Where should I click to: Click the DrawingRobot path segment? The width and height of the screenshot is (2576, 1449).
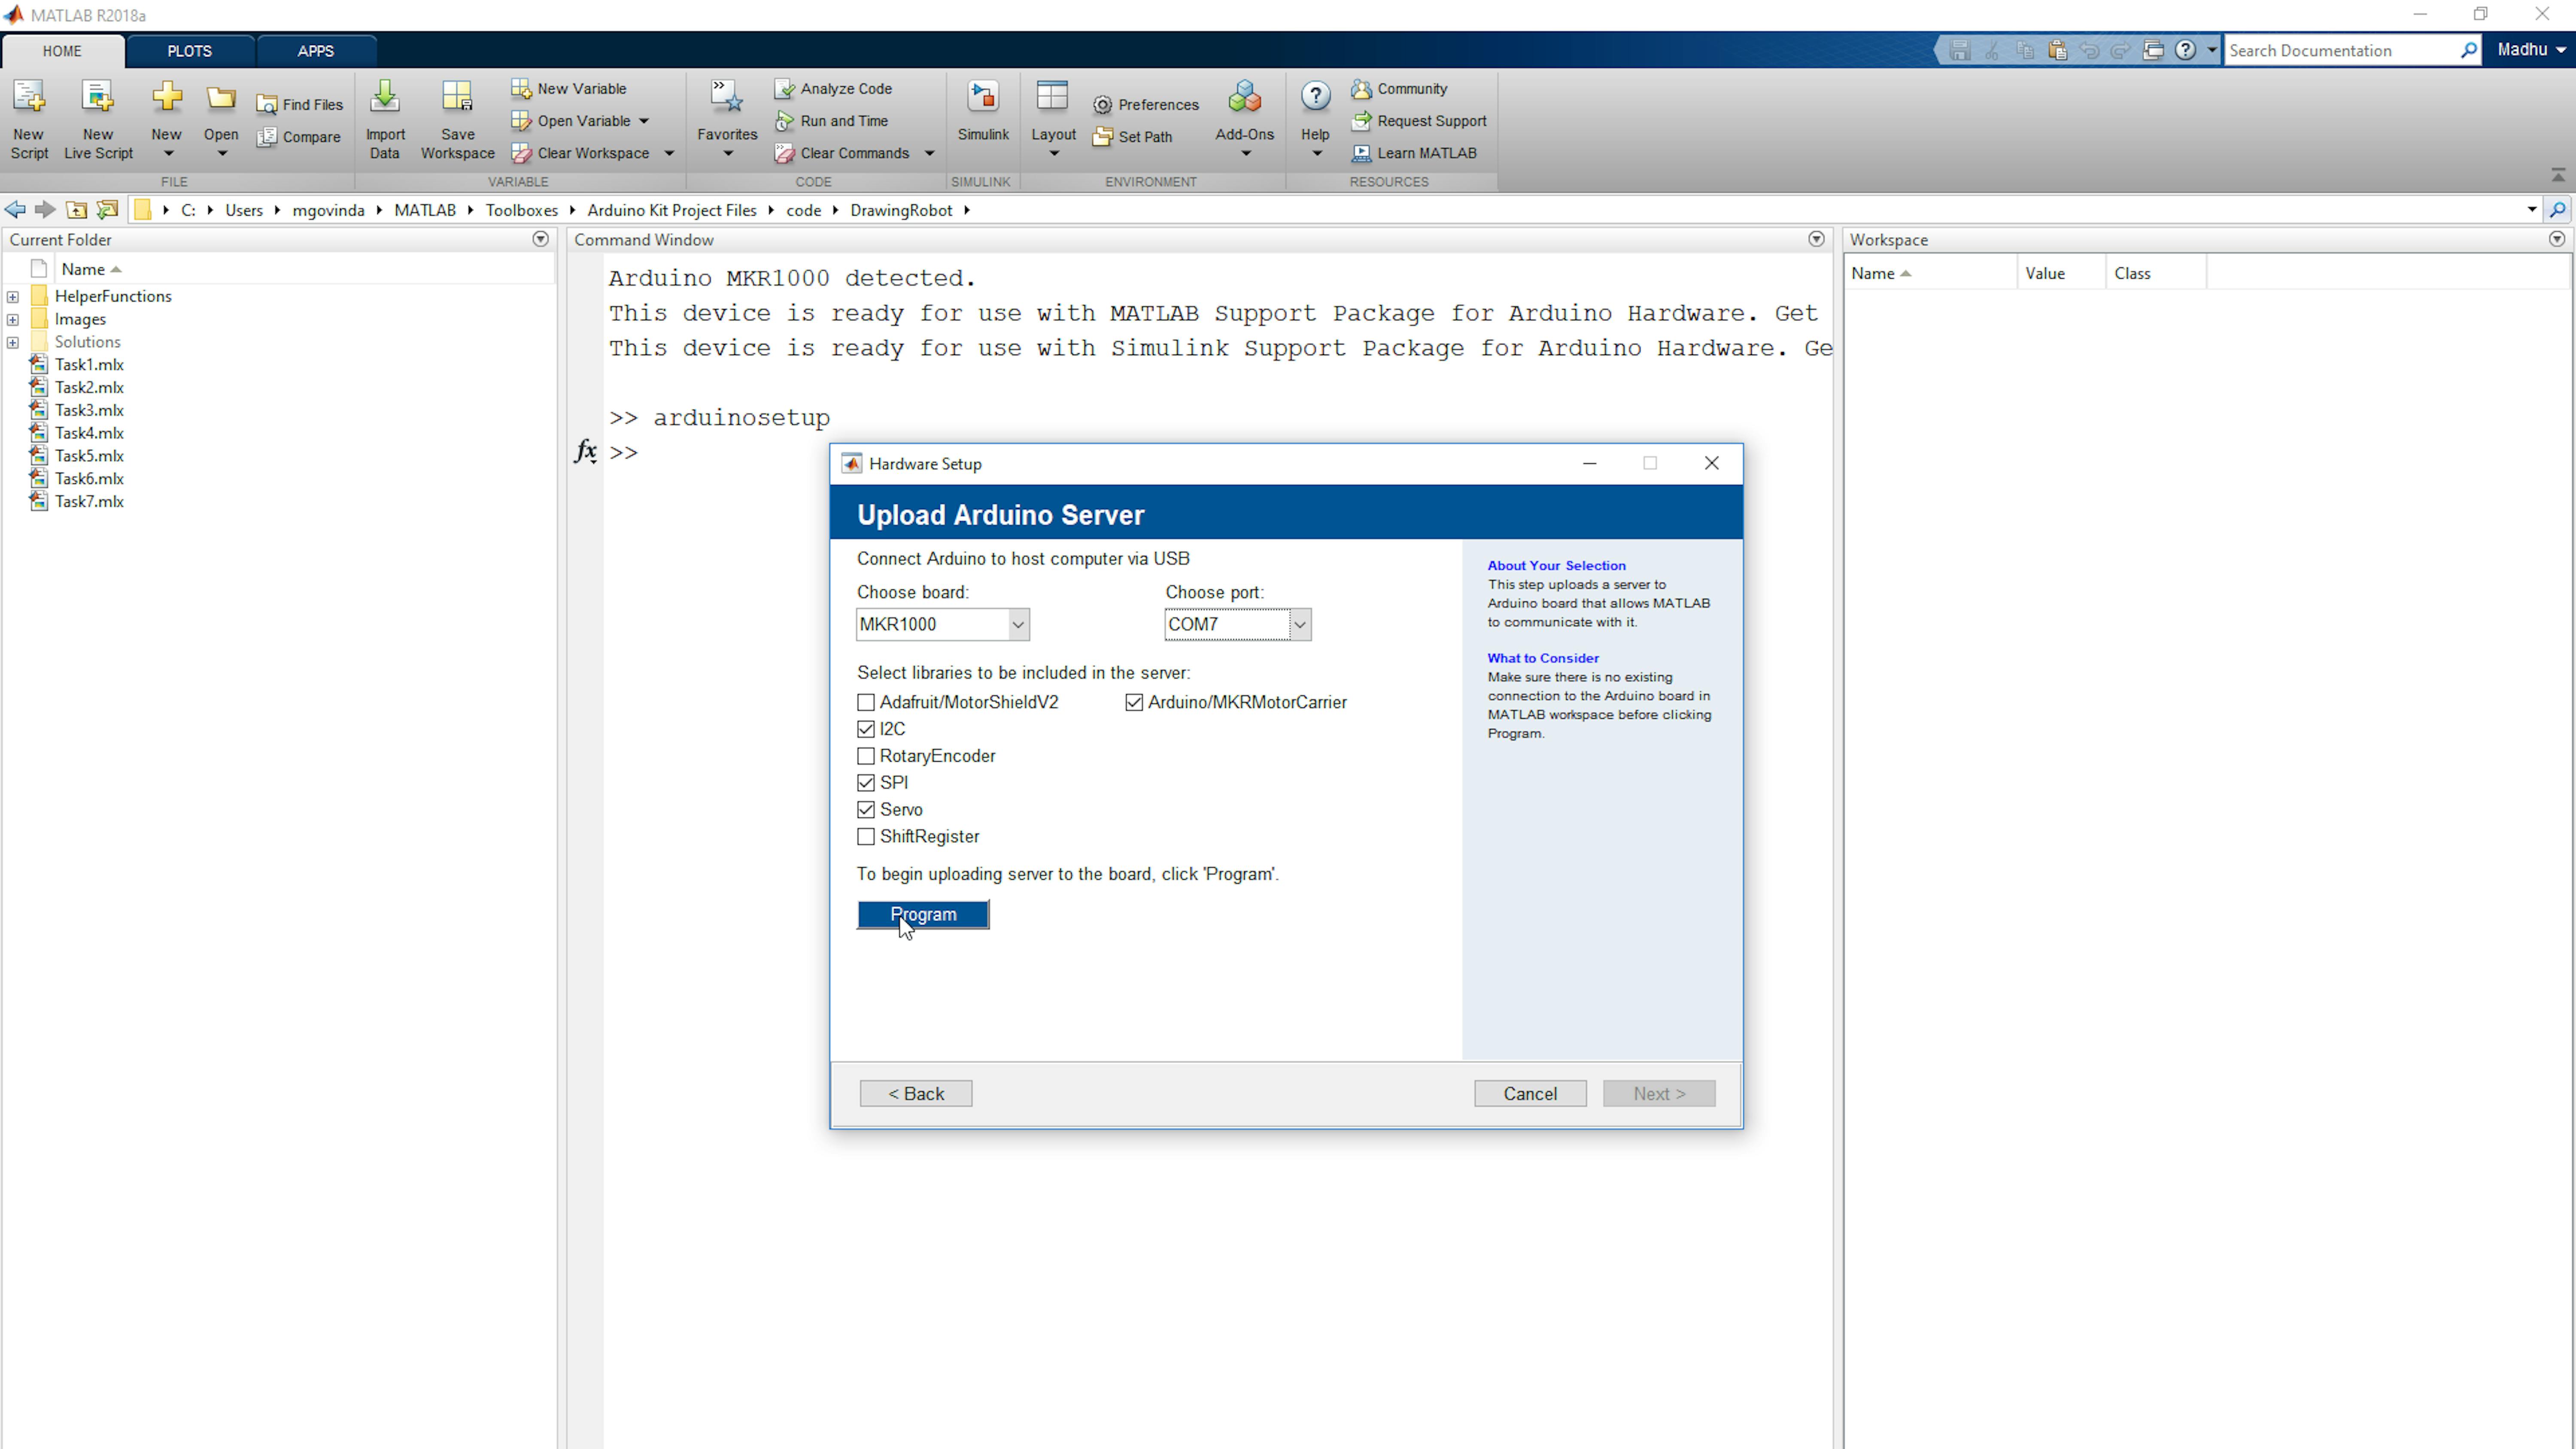pyautogui.click(x=901, y=210)
